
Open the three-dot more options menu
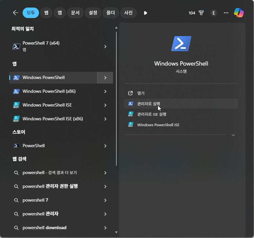[x=226, y=13]
